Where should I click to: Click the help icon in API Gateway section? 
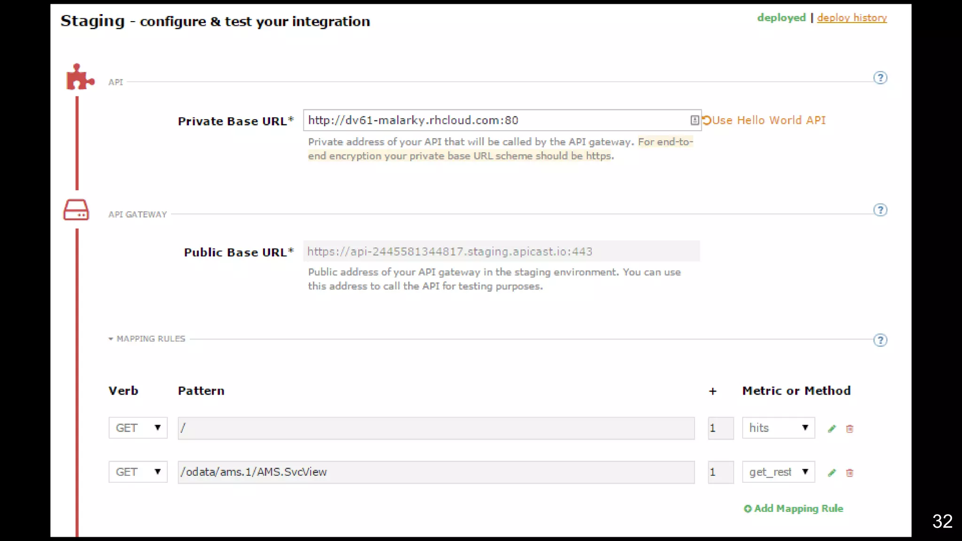point(880,210)
